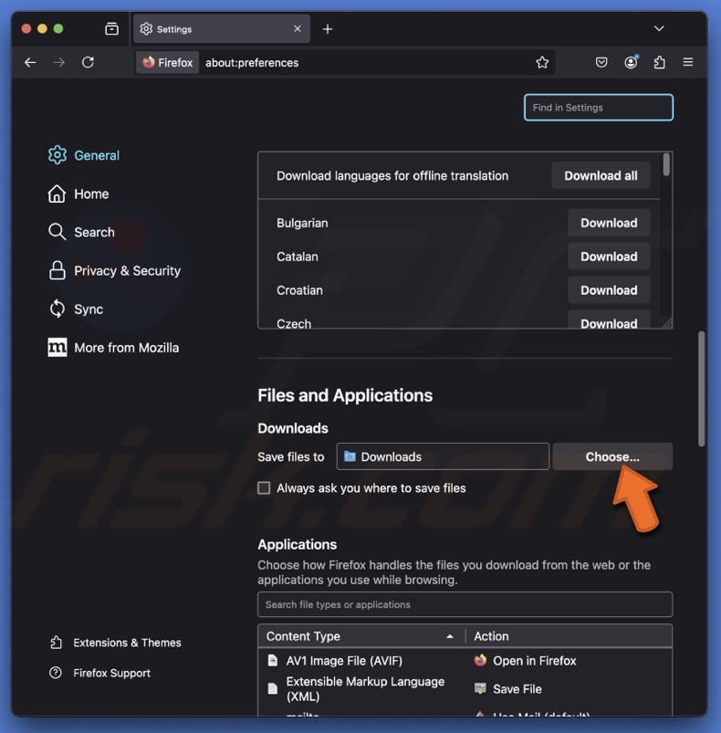Download the Croatian language
This screenshot has height=733, width=721.
[x=609, y=290]
